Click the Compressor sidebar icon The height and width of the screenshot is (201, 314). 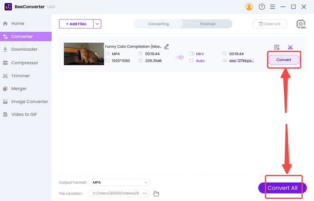click(x=6, y=63)
